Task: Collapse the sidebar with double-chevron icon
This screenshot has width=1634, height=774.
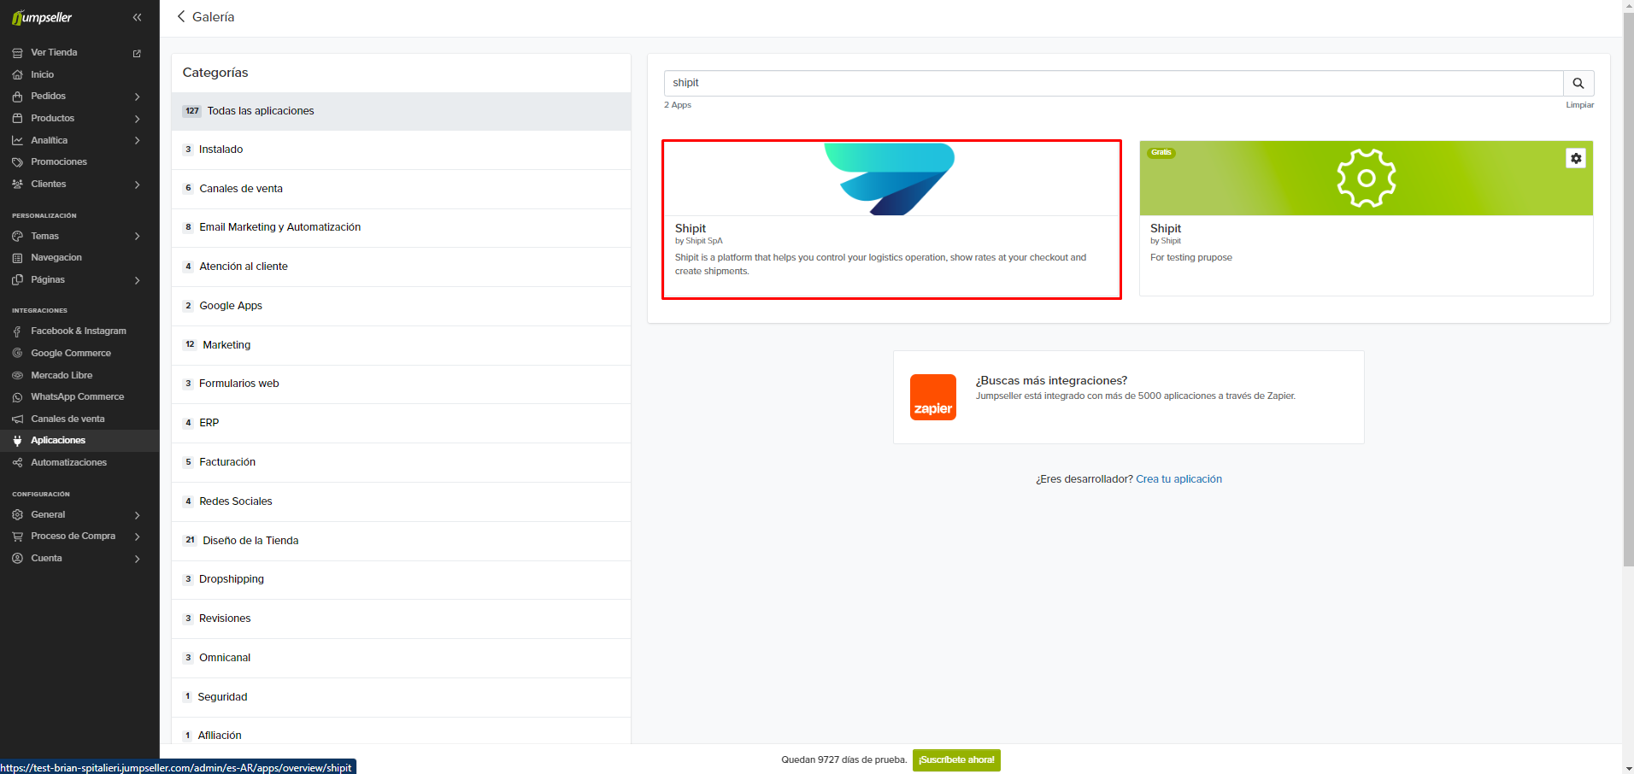Action: point(137,17)
